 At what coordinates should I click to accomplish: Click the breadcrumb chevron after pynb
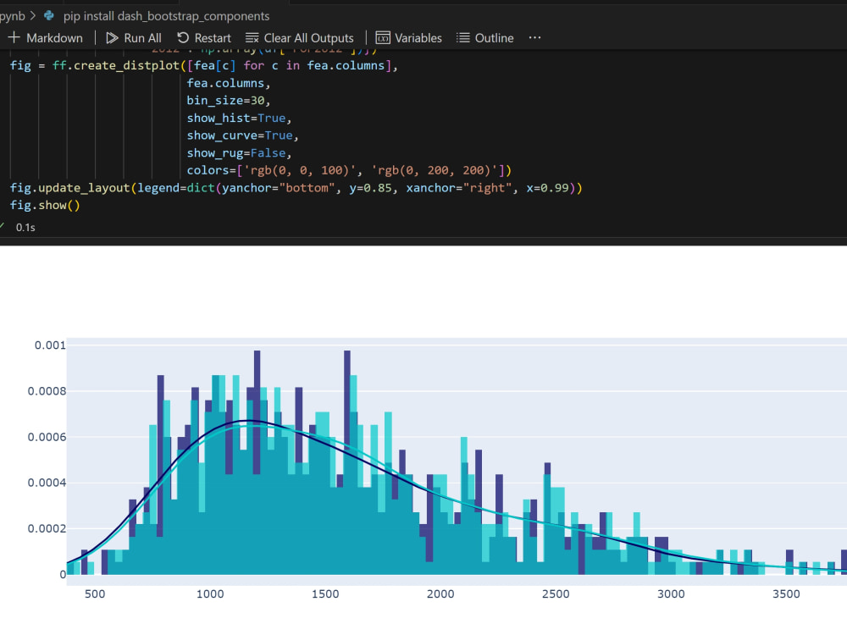pyautogui.click(x=33, y=15)
